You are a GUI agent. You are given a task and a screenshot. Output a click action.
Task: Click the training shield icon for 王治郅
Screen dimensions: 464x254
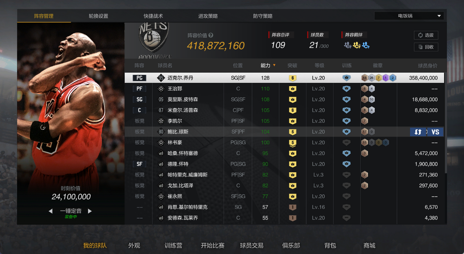click(346, 89)
